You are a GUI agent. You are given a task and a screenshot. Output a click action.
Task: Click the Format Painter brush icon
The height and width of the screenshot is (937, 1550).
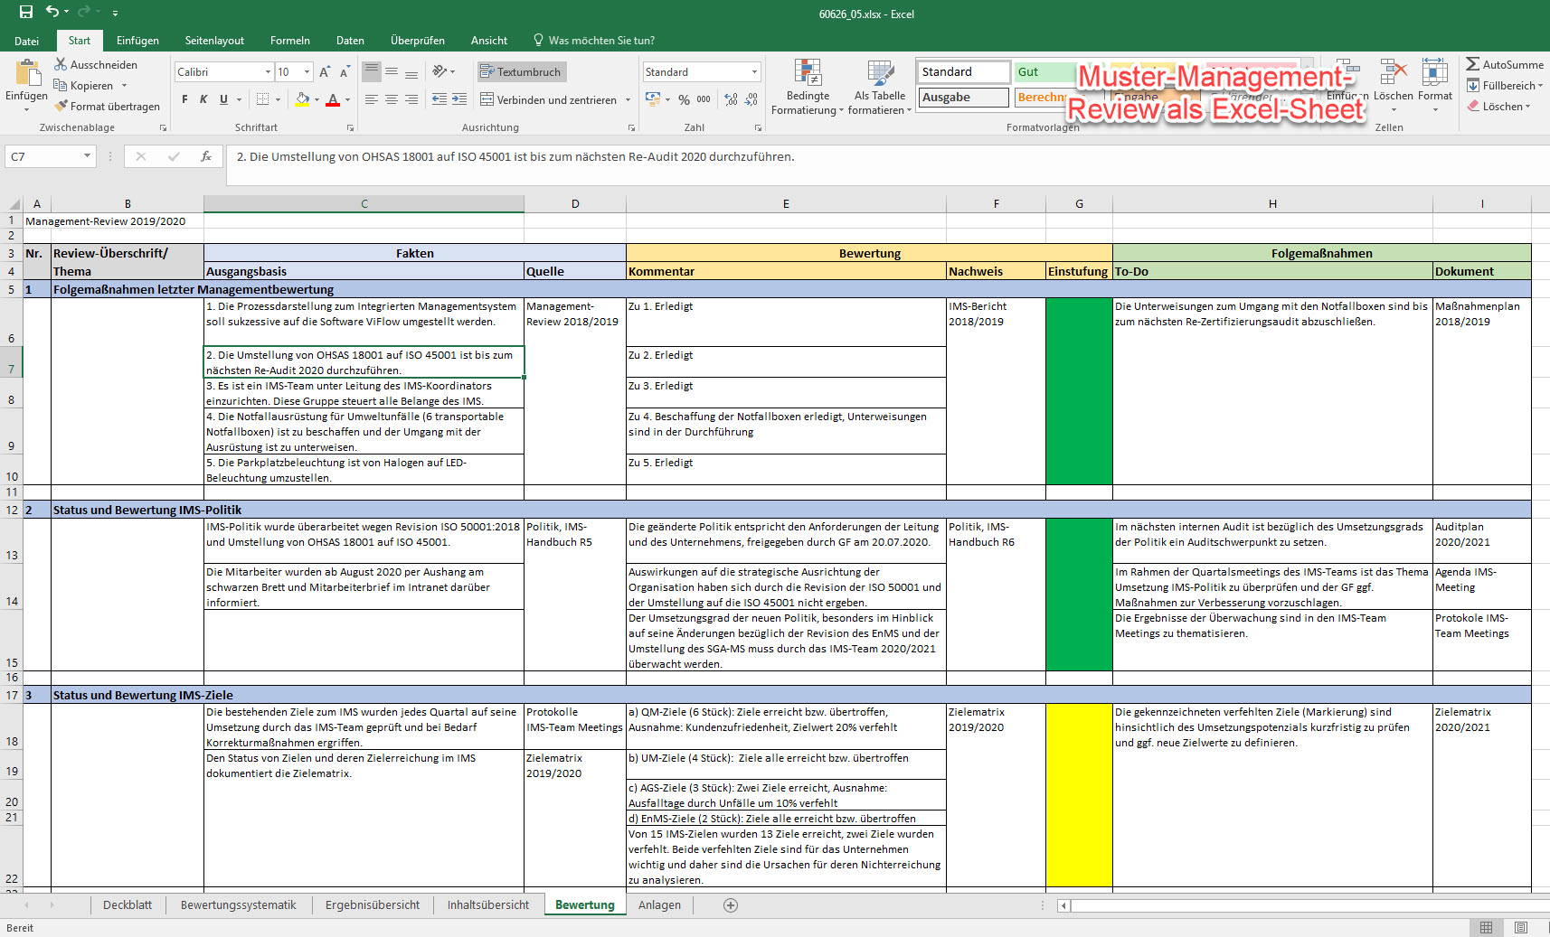click(x=61, y=107)
